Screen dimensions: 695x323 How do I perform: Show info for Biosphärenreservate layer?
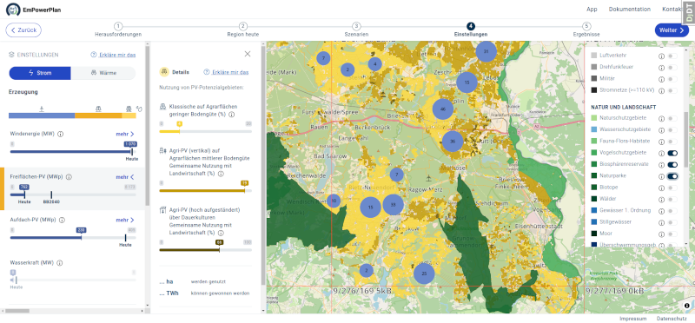[x=661, y=164]
